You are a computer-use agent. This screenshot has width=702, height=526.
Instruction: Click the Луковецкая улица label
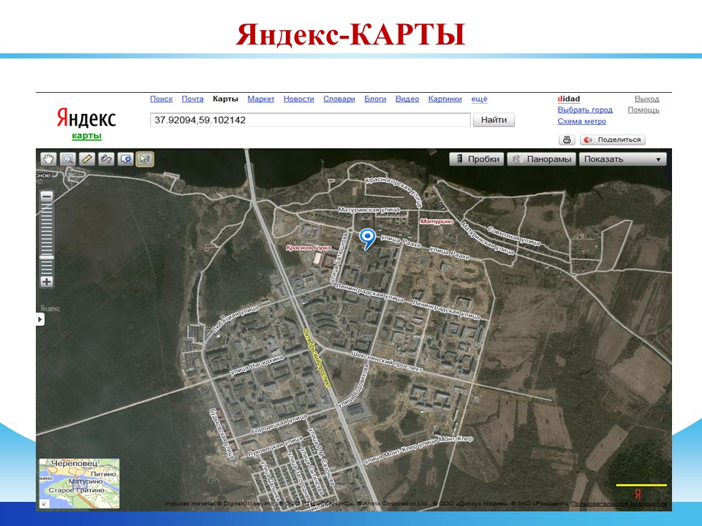pos(276,447)
